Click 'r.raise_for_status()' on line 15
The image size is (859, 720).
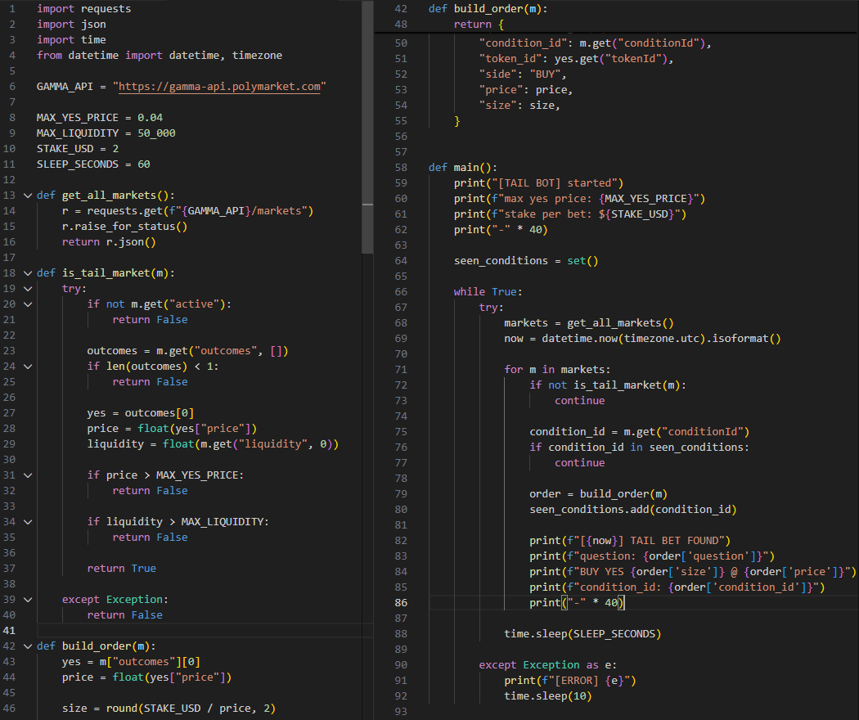pyautogui.click(x=124, y=227)
